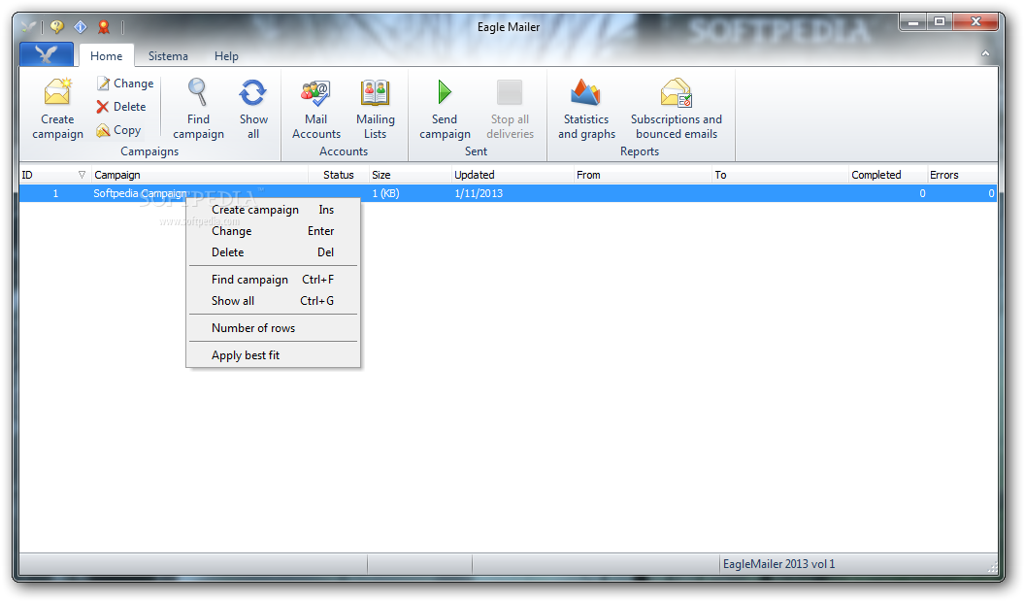Choose Create campaign in context menu
This screenshot has width=1025, height=602.
pyautogui.click(x=274, y=210)
